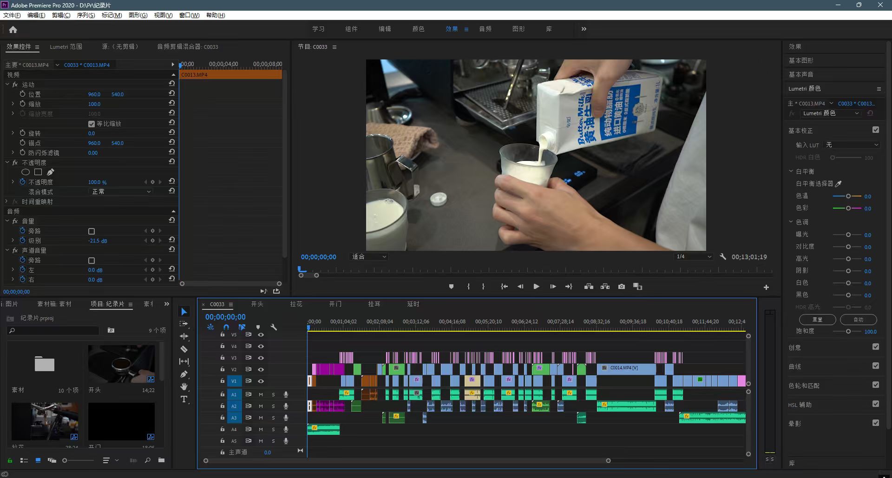Open the button editor plus icon
Image resolution: width=892 pixels, height=478 pixels.
click(x=766, y=288)
